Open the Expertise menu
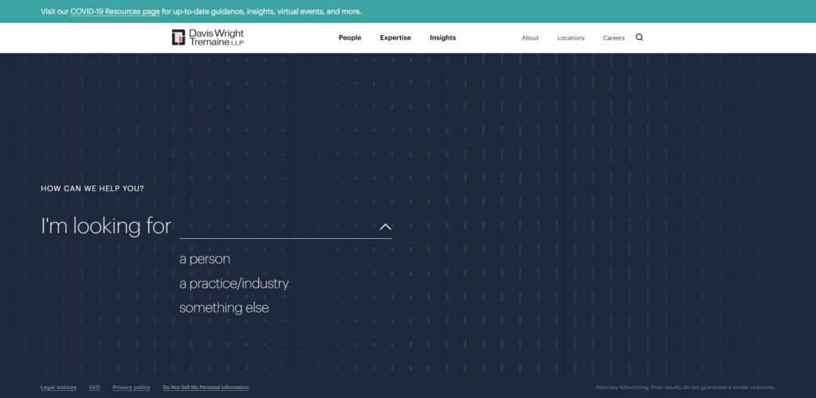 click(x=395, y=38)
